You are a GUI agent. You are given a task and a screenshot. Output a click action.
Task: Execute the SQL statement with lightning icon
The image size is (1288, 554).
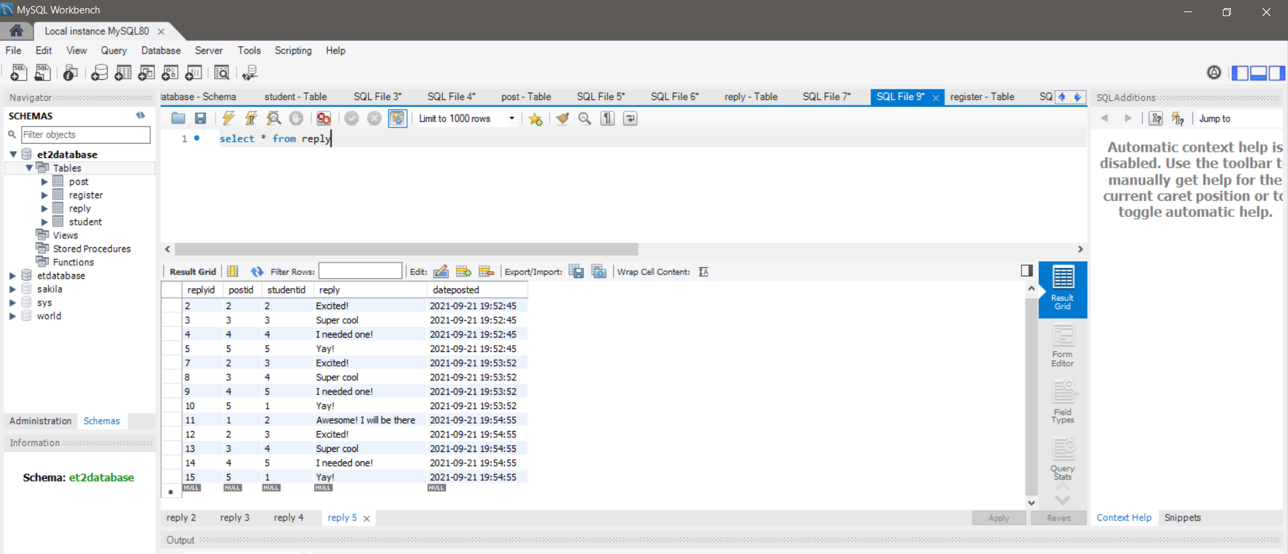coord(228,118)
